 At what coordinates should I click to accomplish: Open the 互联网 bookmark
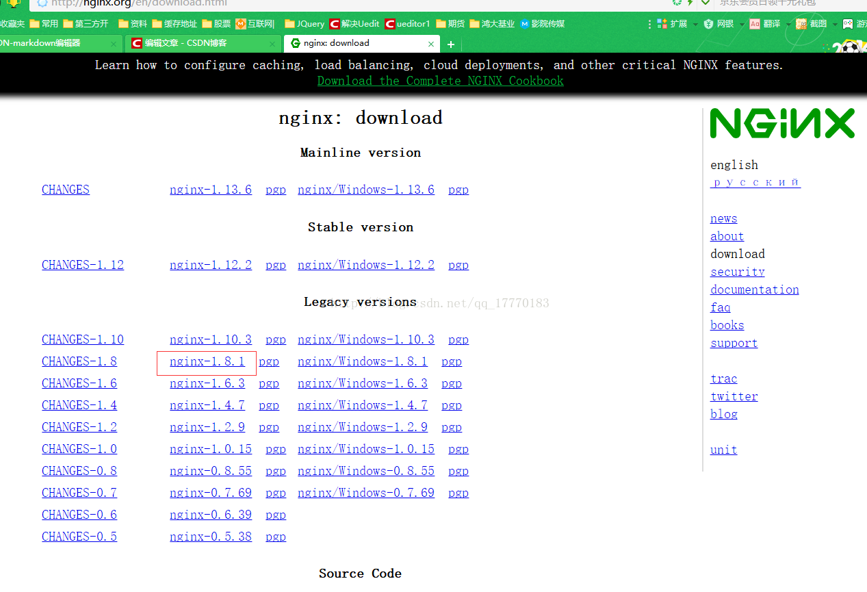255,24
